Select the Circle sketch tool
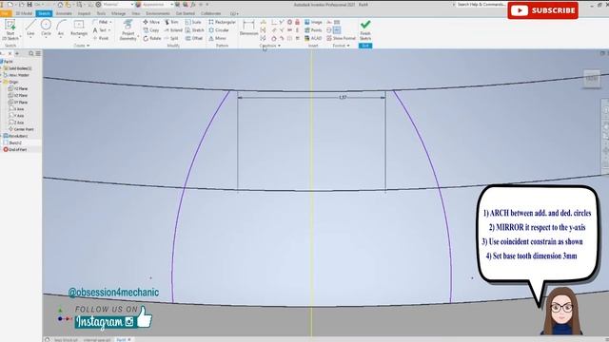The image size is (609, 342). click(x=46, y=28)
